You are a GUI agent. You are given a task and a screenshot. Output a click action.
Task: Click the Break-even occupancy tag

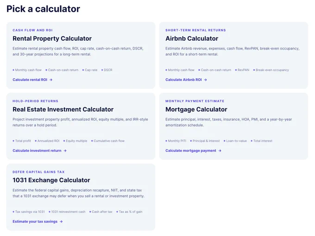[x=271, y=70]
